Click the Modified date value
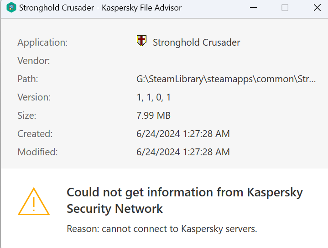The width and height of the screenshot is (328, 248). tap(183, 152)
